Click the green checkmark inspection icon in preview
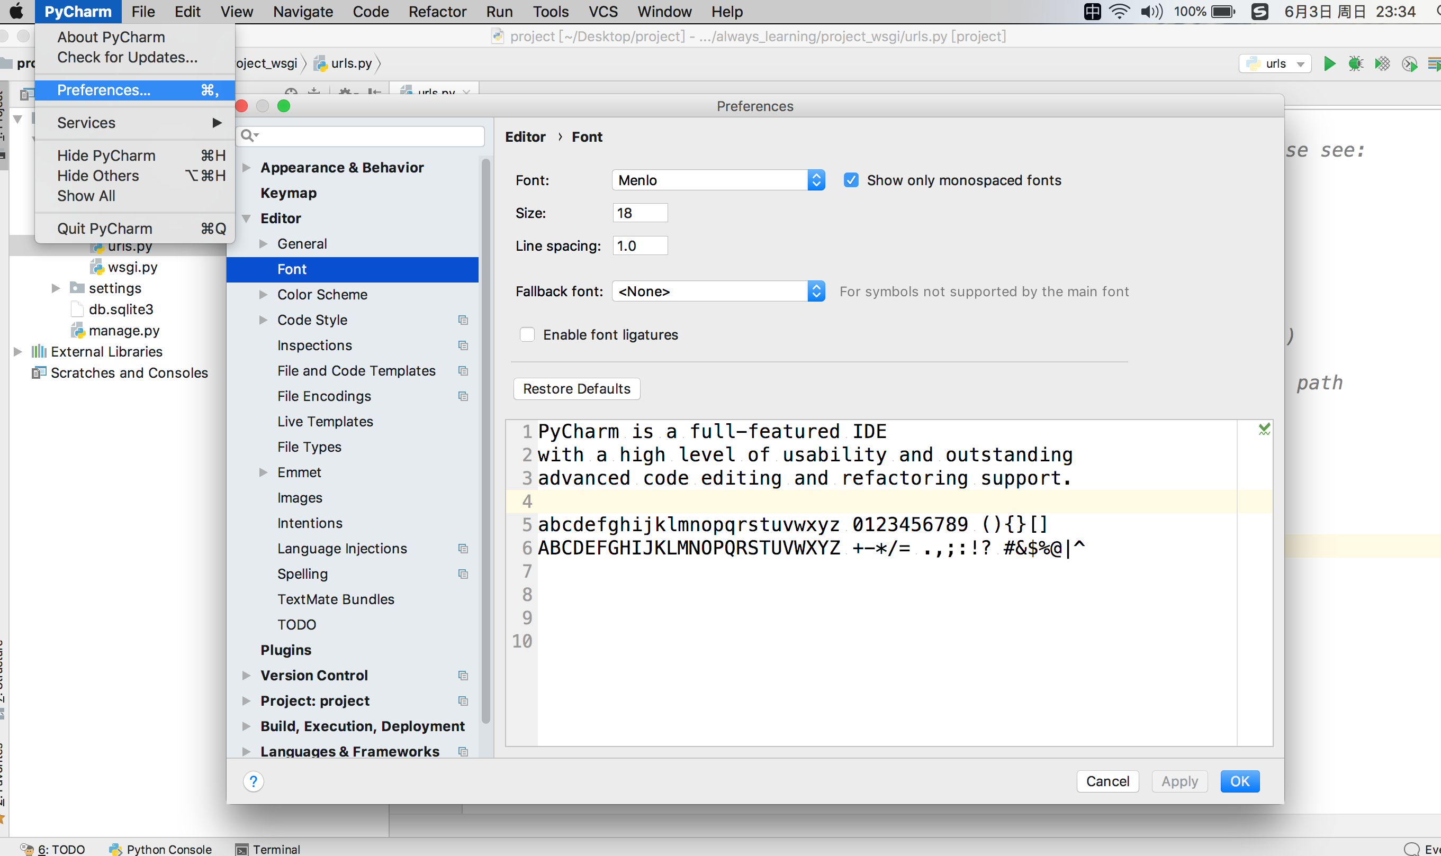 [1264, 429]
